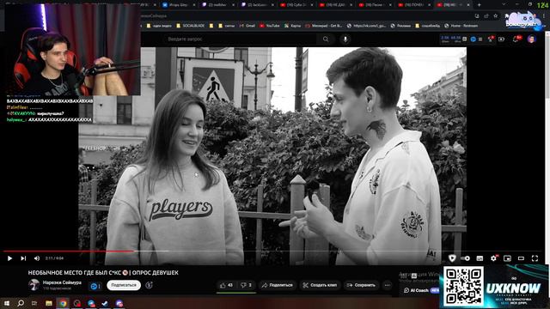Switch to the miniplayer
The image size is (550, 309).
tap(507, 258)
